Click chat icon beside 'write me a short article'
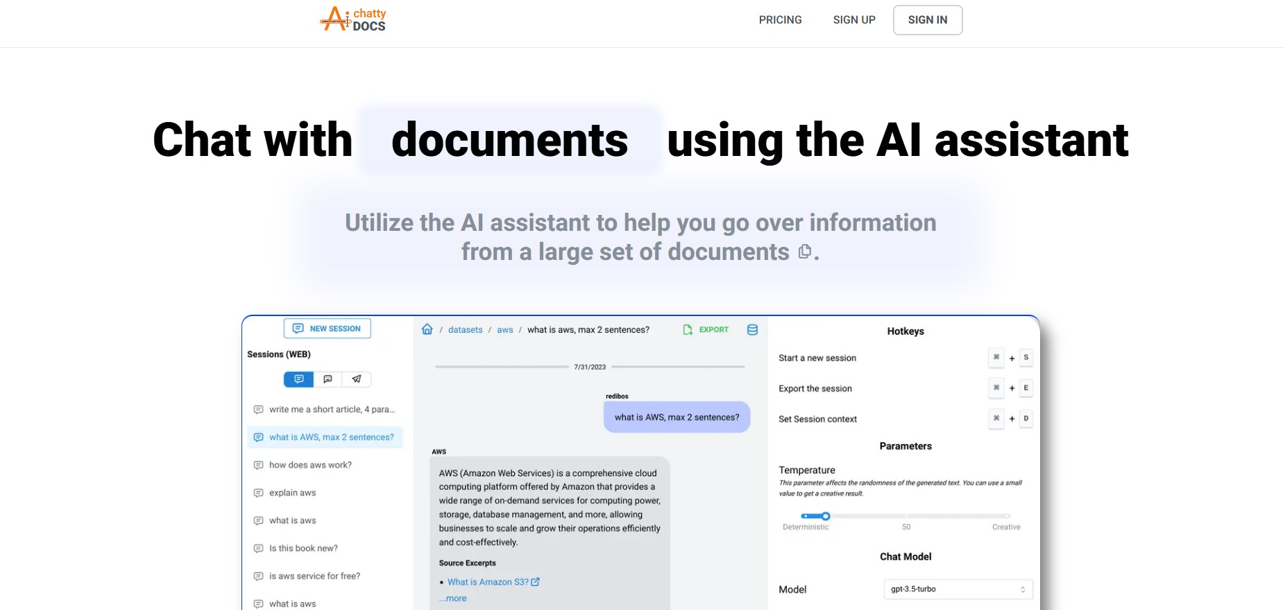This screenshot has width=1285, height=610. [259, 410]
